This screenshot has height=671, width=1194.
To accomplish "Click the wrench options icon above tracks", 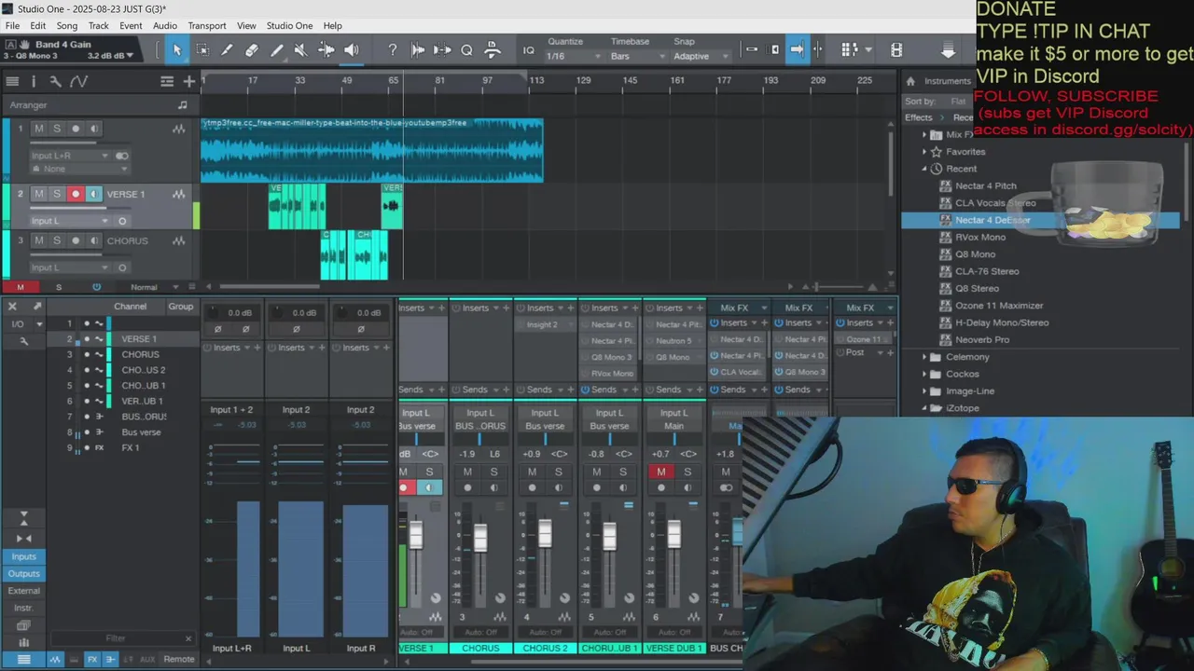I will click(x=55, y=82).
